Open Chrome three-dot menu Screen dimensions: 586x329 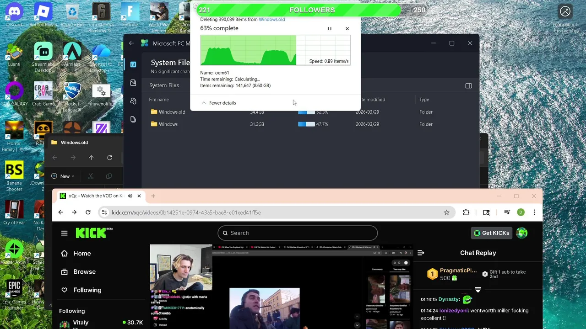coord(534,212)
